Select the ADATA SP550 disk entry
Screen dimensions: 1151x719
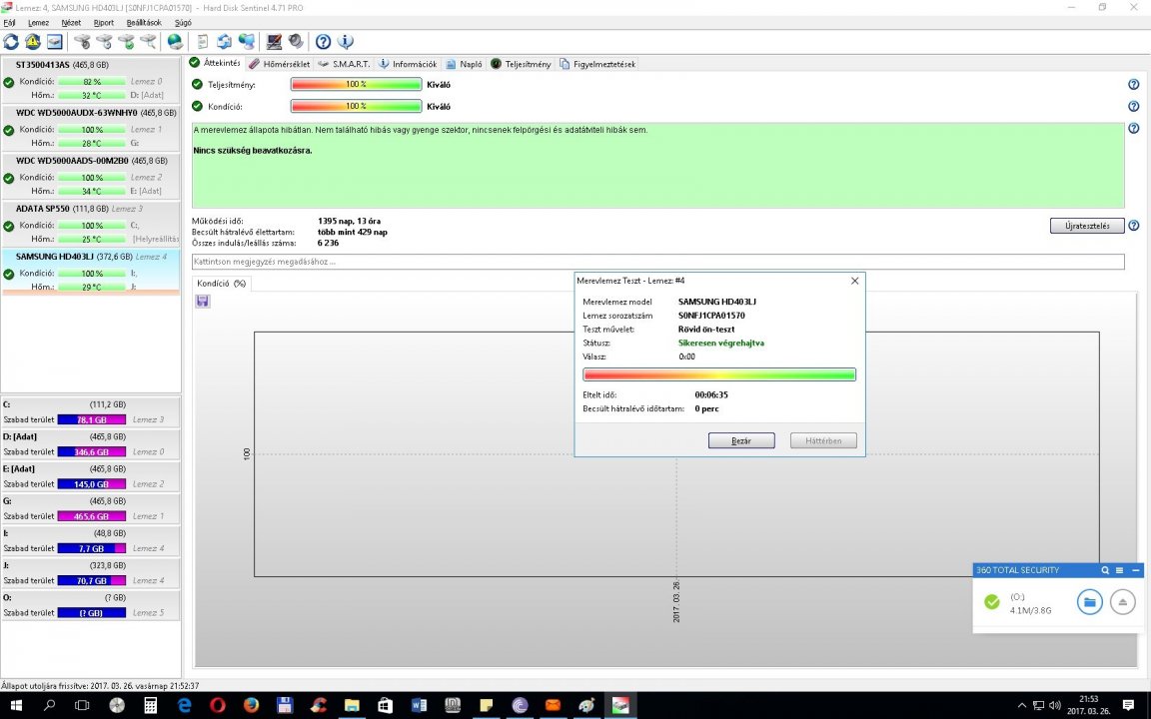(91, 223)
